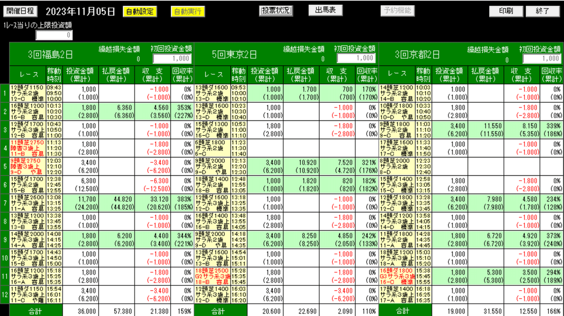Click Kyoto total balance 12,550
Viewport: 564px width, 316px height.
[522, 311]
